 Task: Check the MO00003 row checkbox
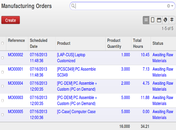pyautogui.click(x=2, y=100)
